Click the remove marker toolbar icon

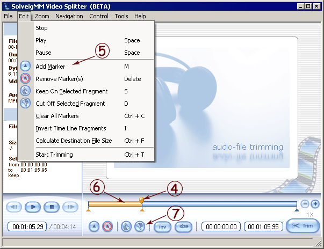[x=107, y=226]
